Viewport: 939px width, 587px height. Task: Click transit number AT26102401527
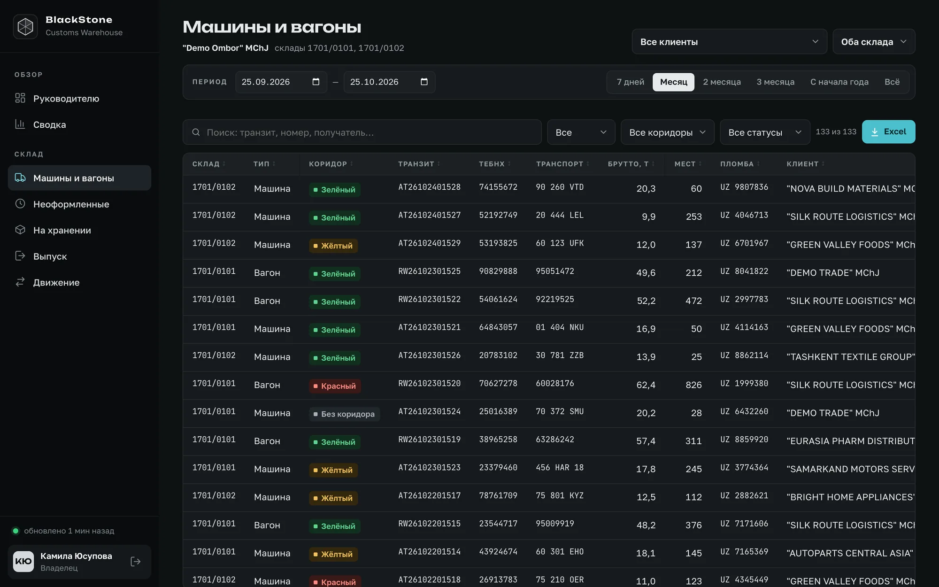429,215
